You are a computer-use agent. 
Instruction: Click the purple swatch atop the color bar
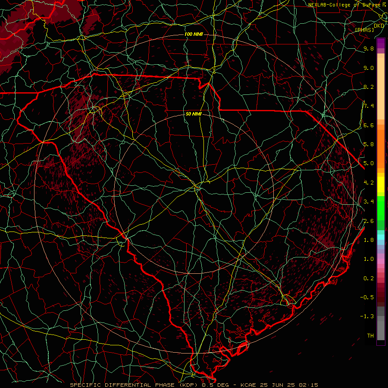(x=381, y=43)
